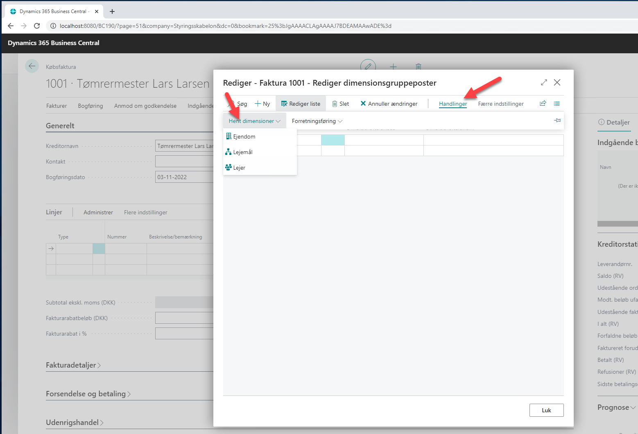Click the Nummer column header
638x434 pixels.
point(117,237)
